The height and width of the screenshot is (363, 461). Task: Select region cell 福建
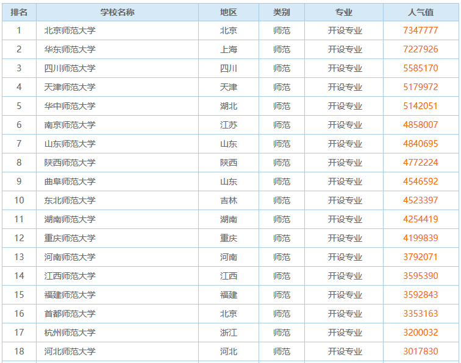point(229,295)
